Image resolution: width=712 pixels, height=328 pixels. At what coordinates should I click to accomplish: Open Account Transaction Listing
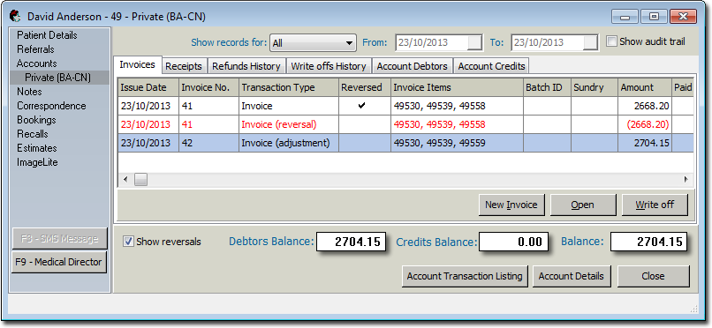tap(465, 276)
